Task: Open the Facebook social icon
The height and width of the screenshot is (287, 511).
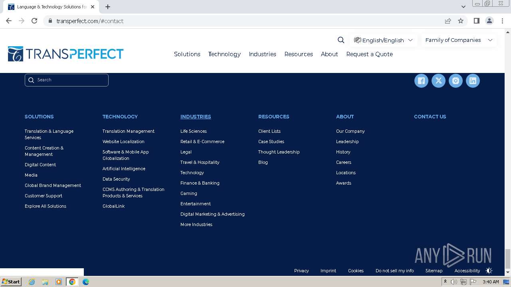Action: point(421,81)
